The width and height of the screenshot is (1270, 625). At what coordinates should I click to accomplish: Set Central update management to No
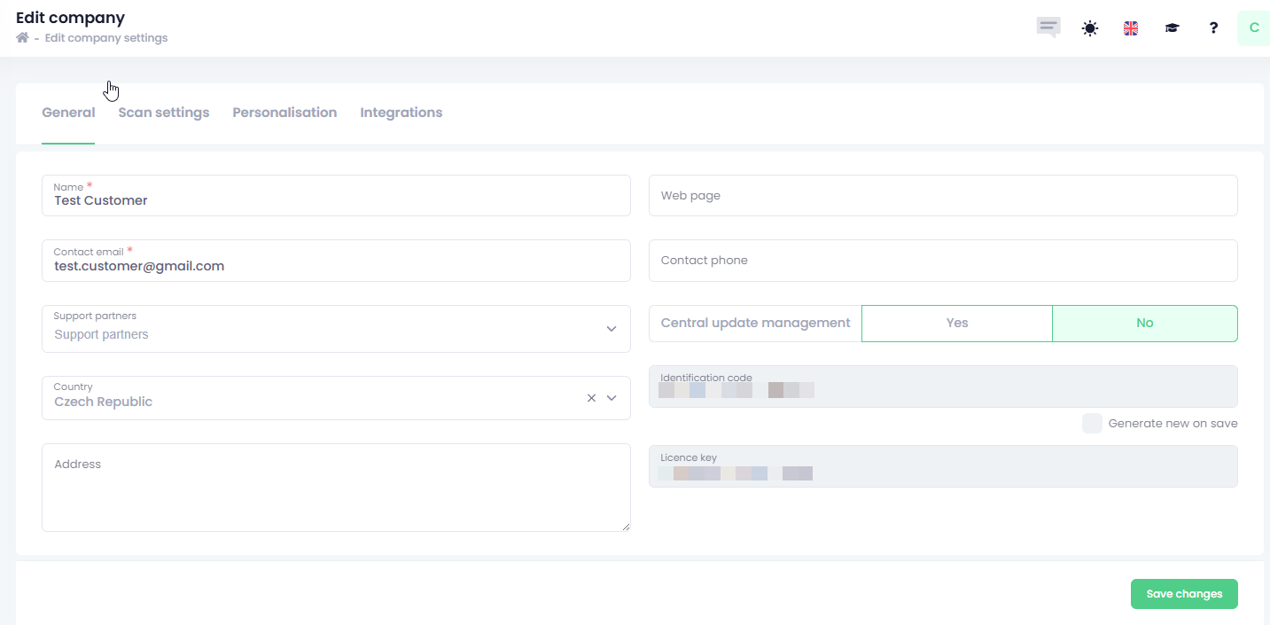(1144, 324)
